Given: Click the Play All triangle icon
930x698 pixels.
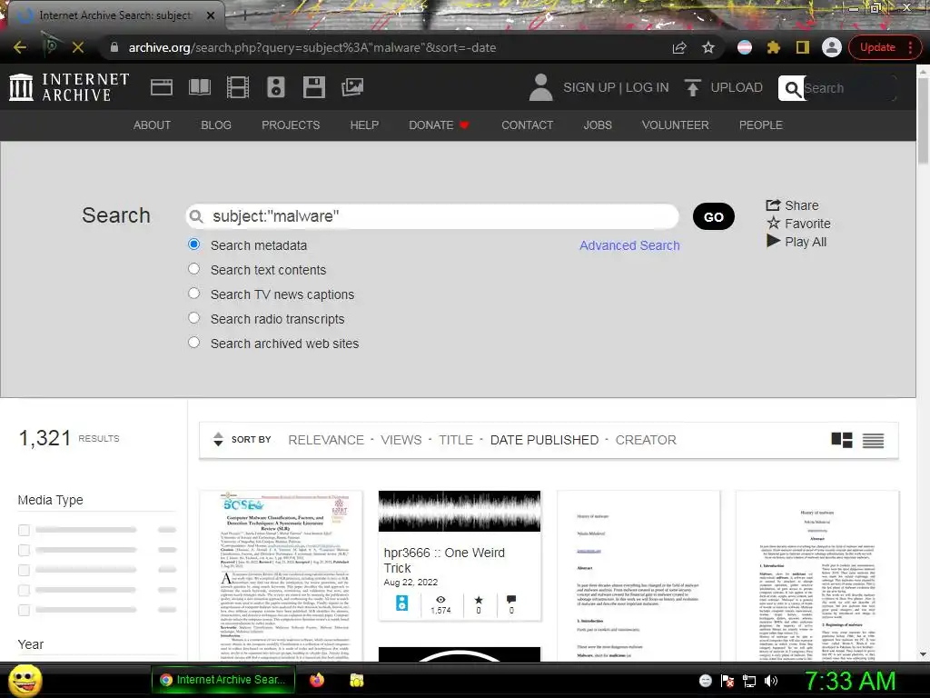Looking at the screenshot, I should (773, 241).
